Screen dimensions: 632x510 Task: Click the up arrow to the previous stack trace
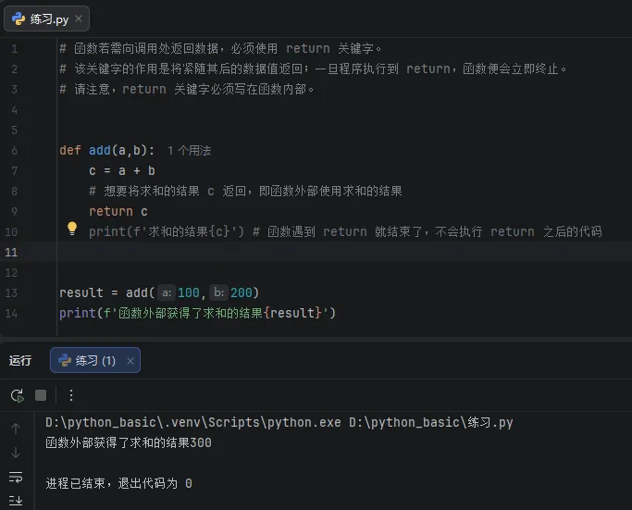coord(16,429)
